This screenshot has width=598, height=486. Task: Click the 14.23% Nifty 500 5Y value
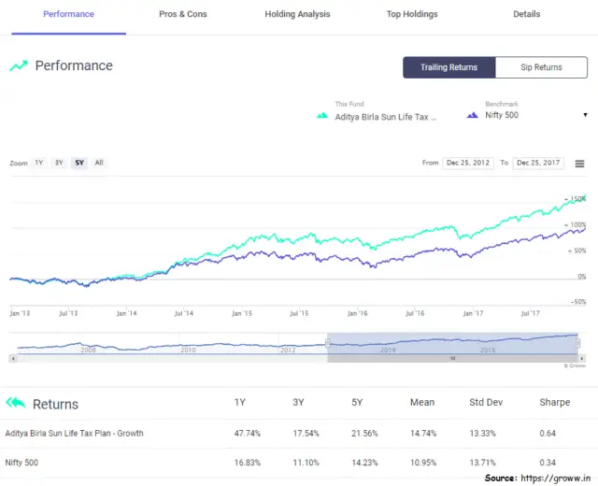tap(364, 463)
